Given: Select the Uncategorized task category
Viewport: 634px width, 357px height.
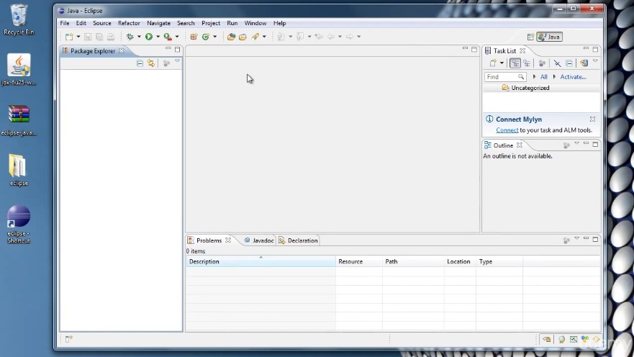Looking at the screenshot, I should 530,88.
